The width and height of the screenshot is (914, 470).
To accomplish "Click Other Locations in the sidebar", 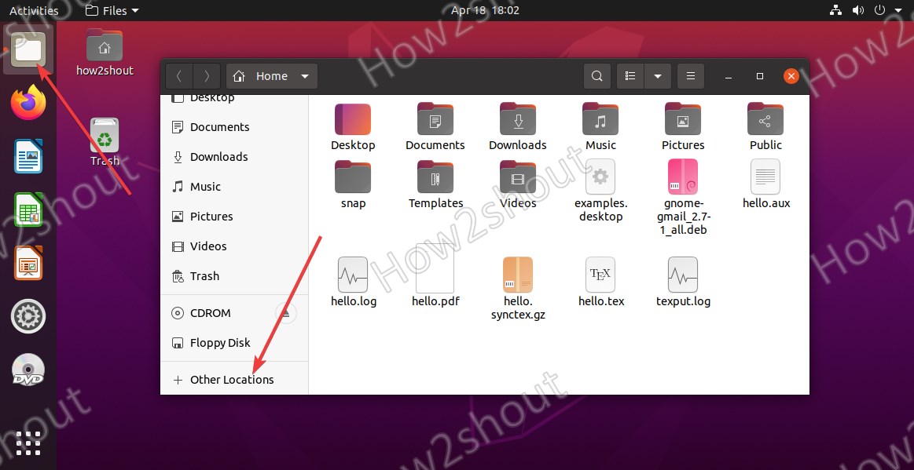I will (233, 379).
